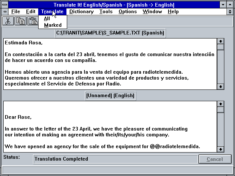Screen dimensions: 235x176
Task: Click the line 'especialmente el Servicio de Defensa'
Action: click(63, 84)
